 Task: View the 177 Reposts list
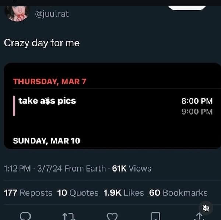[x=28, y=192]
